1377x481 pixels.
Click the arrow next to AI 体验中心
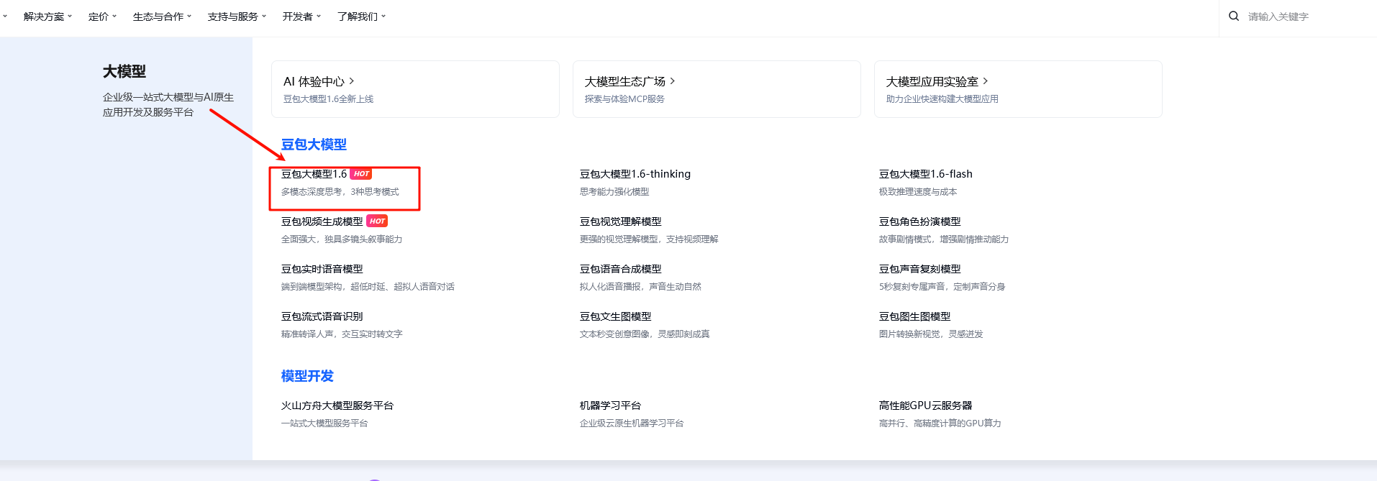click(x=352, y=81)
